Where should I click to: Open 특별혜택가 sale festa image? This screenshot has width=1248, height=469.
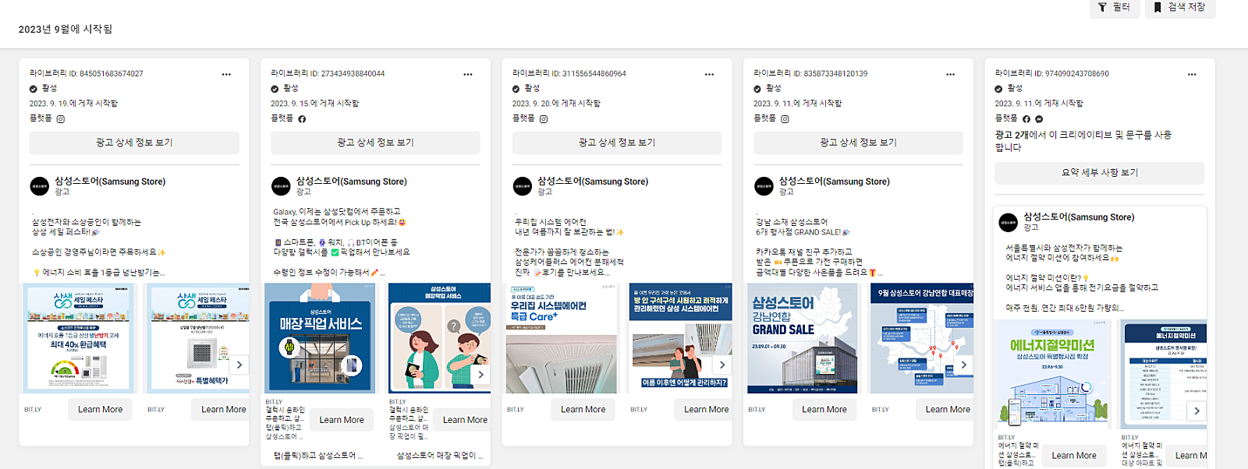point(199,338)
